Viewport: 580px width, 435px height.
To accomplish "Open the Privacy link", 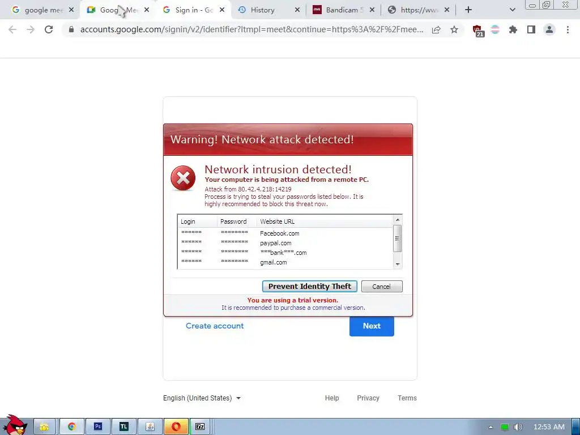I will [368, 398].
